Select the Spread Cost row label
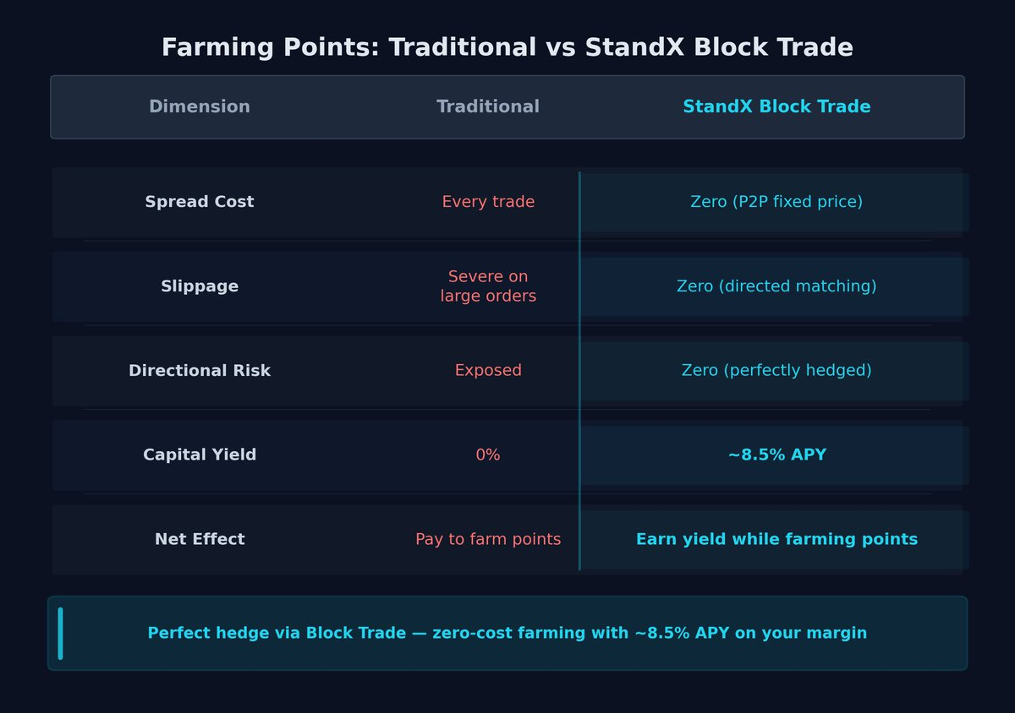This screenshot has height=713, width=1015. coord(200,202)
